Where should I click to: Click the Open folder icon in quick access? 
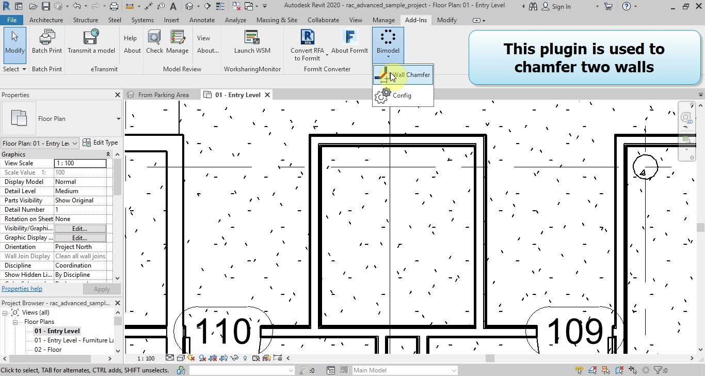[34, 7]
